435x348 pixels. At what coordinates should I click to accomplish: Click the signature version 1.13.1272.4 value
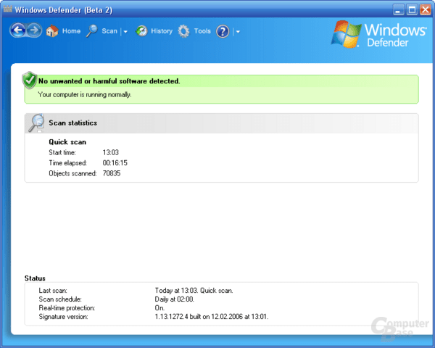(x=212, y=317)
